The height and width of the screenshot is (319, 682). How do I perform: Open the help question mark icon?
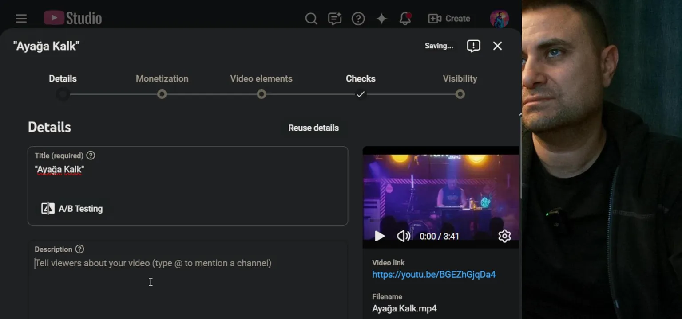(358, 19)
